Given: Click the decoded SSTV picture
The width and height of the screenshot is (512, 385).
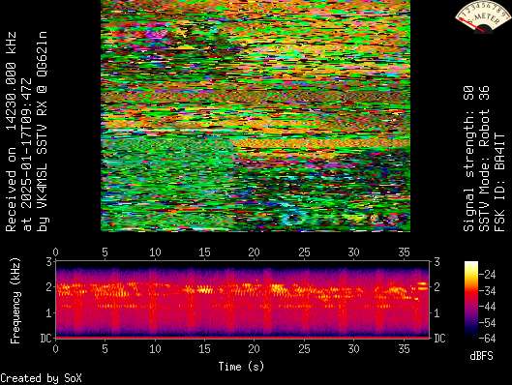Looking at the screenshot, I should (x=256, y=116).
